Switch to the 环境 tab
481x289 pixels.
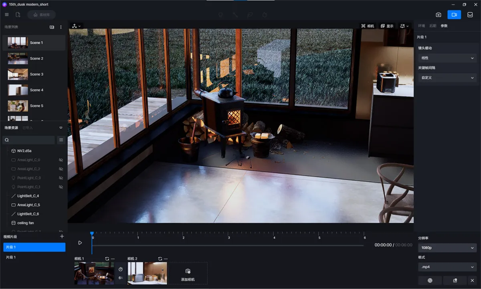421,26
